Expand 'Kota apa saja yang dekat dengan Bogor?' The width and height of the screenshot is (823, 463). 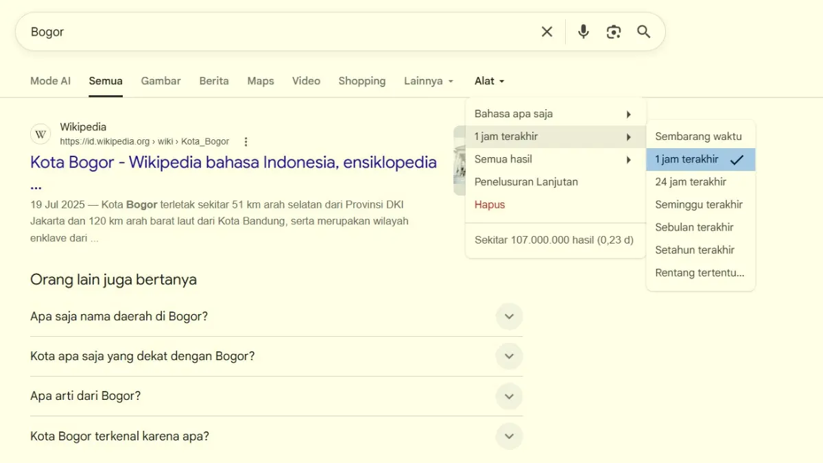click(276, 357)
